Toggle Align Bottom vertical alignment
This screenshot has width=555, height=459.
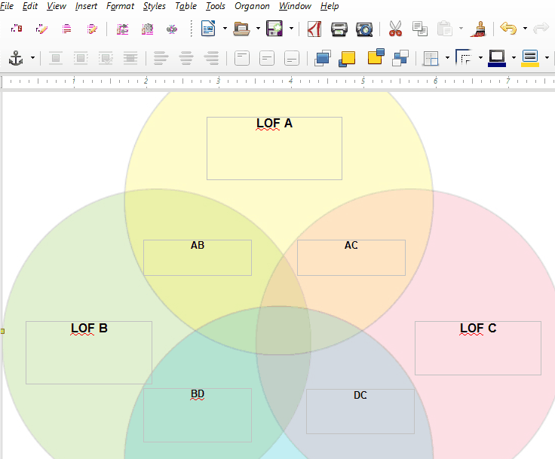coord(292,58)
